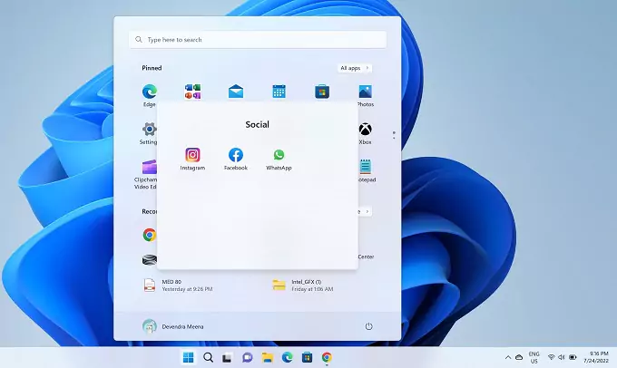Viewport: 617px width, 368px height.
Task: Open Chrome in the Recommended section
Action: point(150,235)
